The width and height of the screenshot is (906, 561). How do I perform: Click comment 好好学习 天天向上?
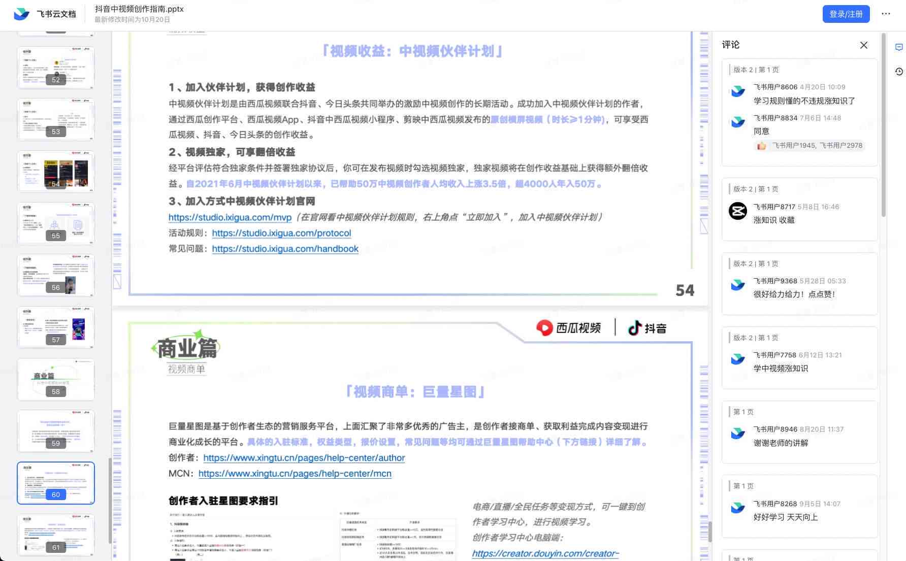click(786, 517)
